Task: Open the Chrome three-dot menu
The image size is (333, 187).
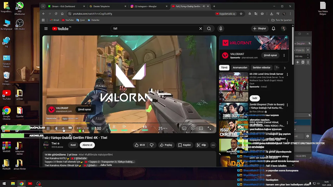Action: click(290, 14)
